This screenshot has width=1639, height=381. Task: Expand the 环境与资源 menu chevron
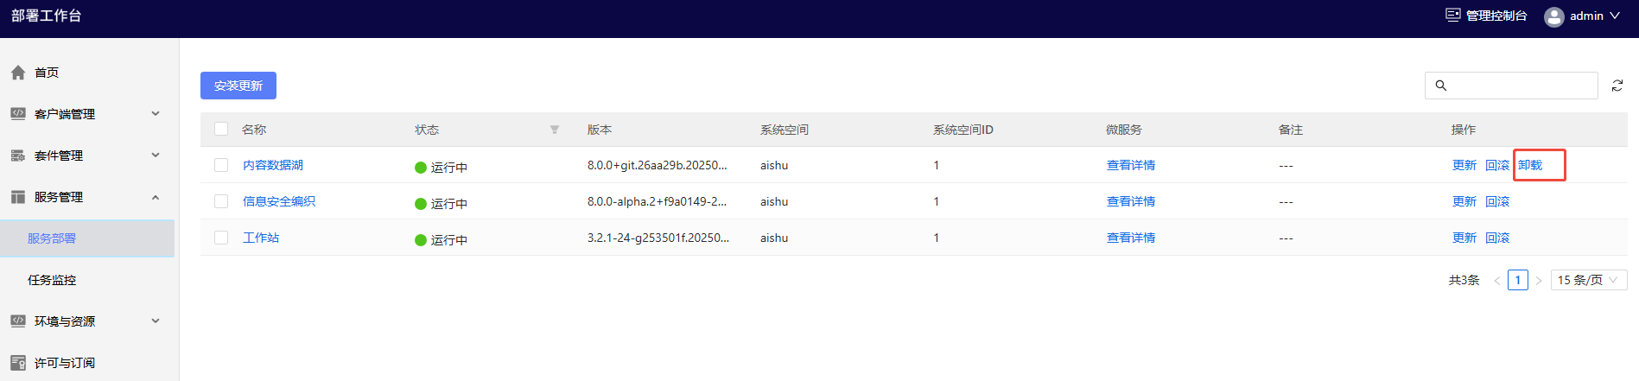pyautogui.click(x=156, y=321)
